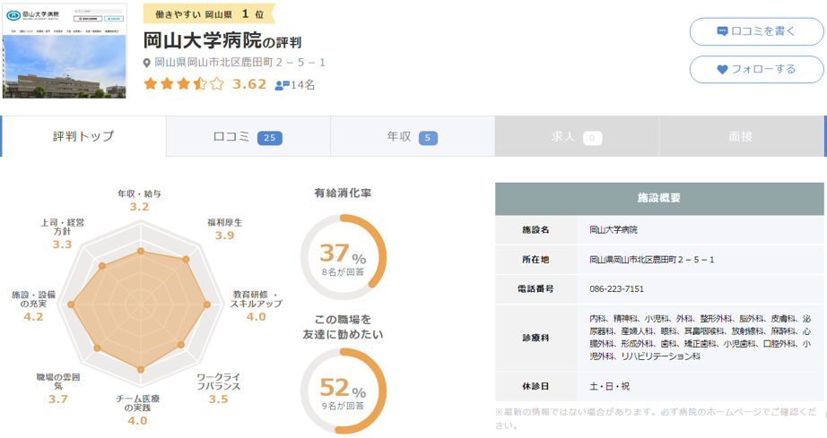Click the 52% recommendation progress ring
This screenshot has width=827, height=438.
[344, 391]
